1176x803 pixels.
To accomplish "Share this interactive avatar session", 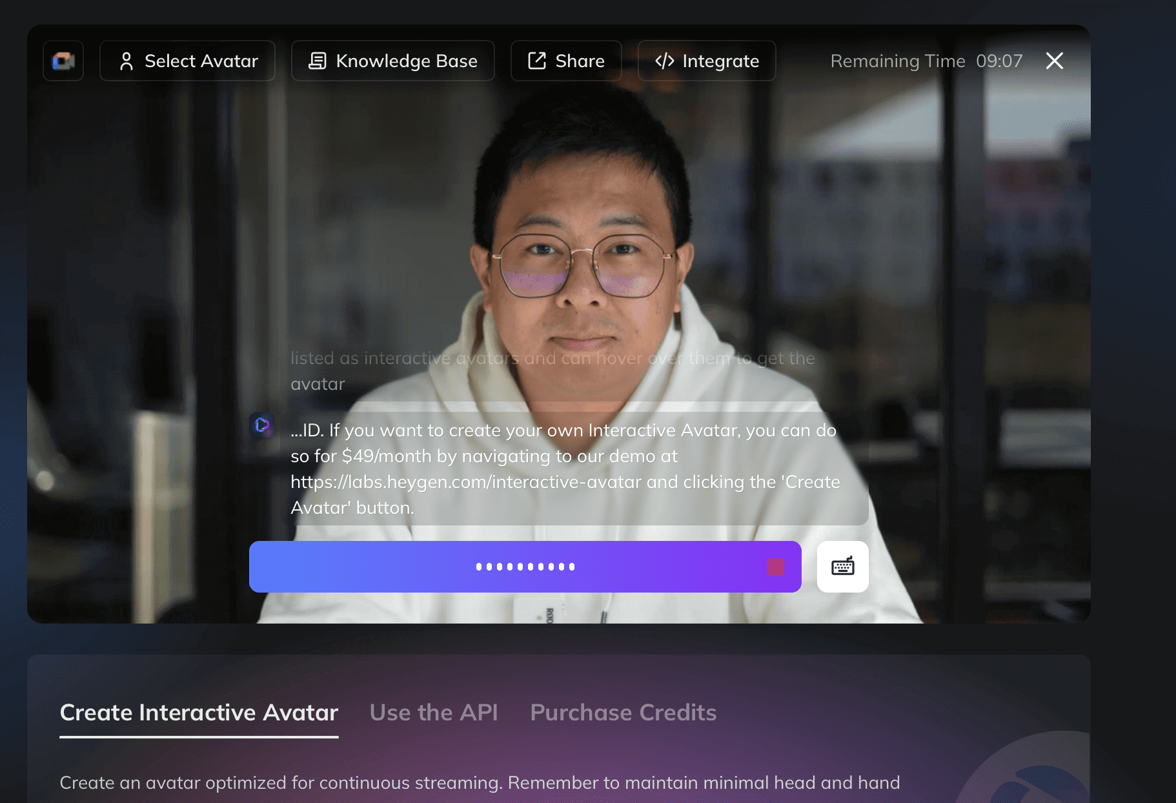I will [x=566, y=61].
